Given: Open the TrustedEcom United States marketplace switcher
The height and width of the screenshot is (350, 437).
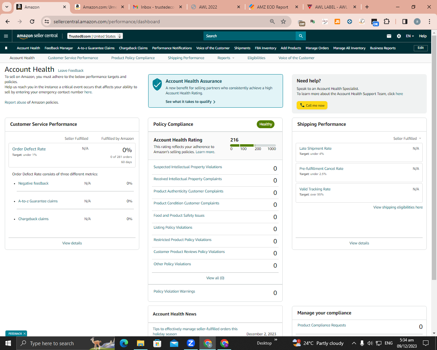Looking at the screenshot, I should click(95, 36).
